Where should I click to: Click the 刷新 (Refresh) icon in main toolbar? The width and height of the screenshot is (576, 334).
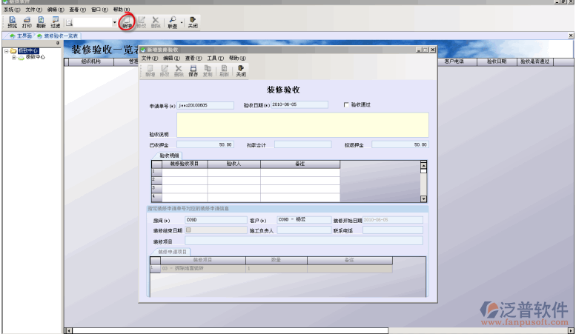tap(41, 21)
